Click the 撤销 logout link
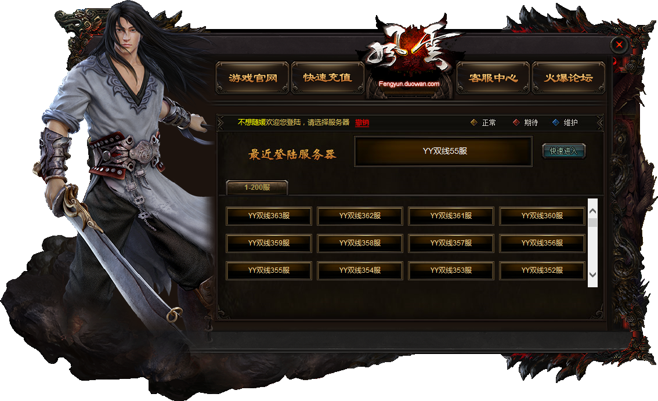 pos(362,122)
